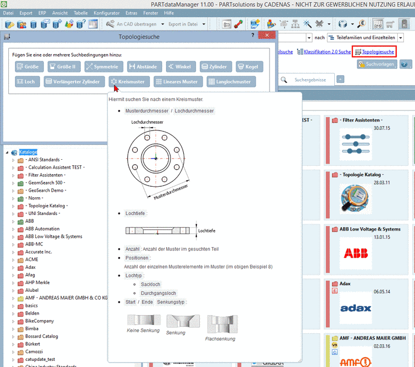415x367 pixels.
Task: Click the magic wand toolbar icon
Action: pyautogui.click(x=307, y=24)
